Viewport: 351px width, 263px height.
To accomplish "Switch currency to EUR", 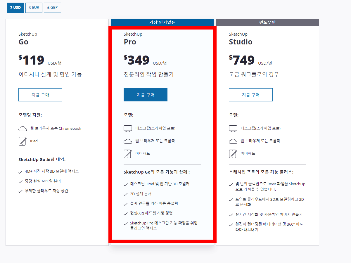I will [34, 8].
